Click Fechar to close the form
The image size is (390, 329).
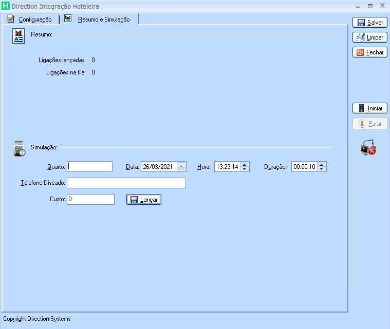(370, 52)
